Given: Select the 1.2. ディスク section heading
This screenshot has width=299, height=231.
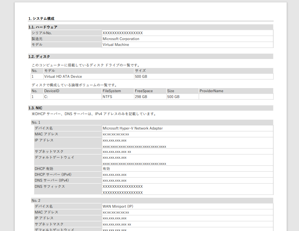Looking at the screenshot, I should click(39, 57).
